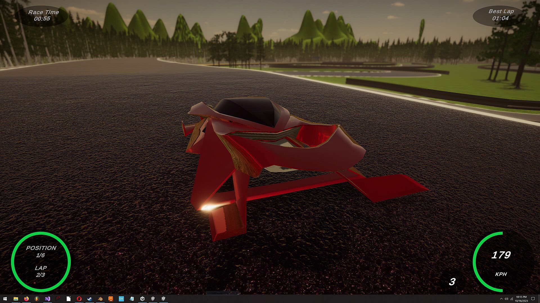The image size is (540, 303).
Task: Launch Firefox from the taskbar
Action: tap(26, 299)
